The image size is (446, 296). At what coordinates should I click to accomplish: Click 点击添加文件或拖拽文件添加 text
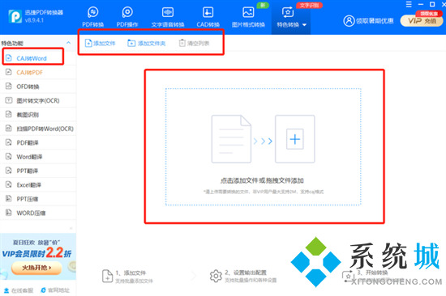point(262,180)
